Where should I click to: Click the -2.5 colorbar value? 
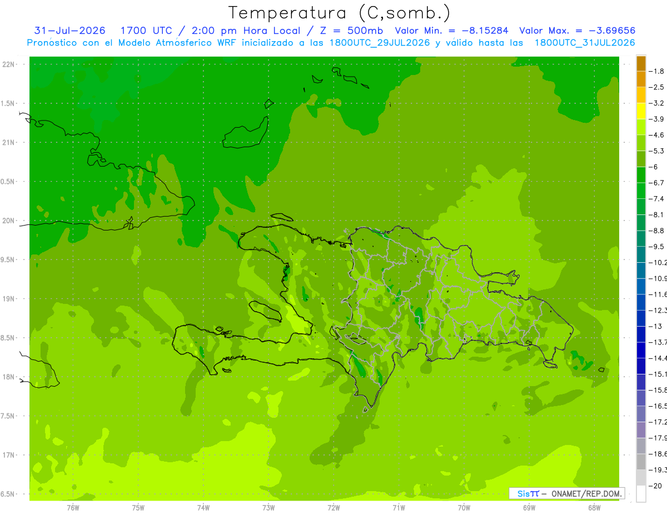[657, 87]
